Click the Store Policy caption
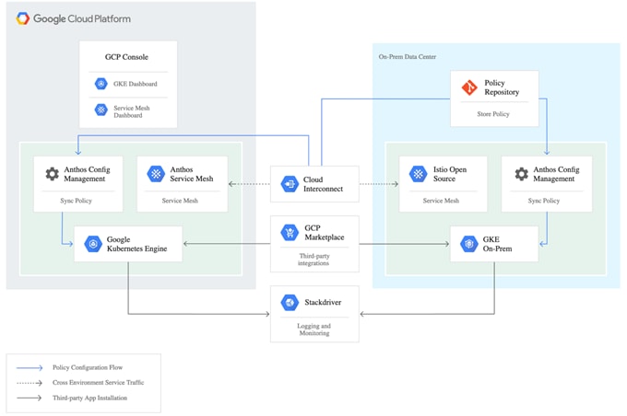This screenshot has height=416, width=627. tap(493, 114)
